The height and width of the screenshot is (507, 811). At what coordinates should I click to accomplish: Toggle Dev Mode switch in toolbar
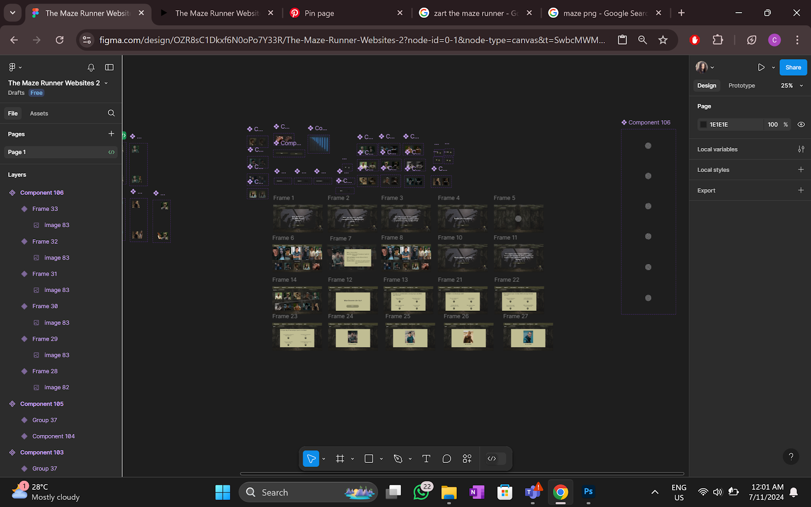[496, 459]
